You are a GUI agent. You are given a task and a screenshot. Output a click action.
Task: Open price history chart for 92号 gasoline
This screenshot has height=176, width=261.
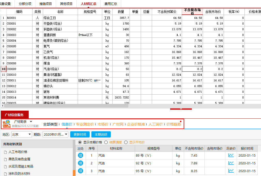tap(231, 163)
